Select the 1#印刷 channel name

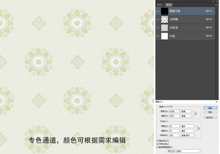[x=173, y=19]
